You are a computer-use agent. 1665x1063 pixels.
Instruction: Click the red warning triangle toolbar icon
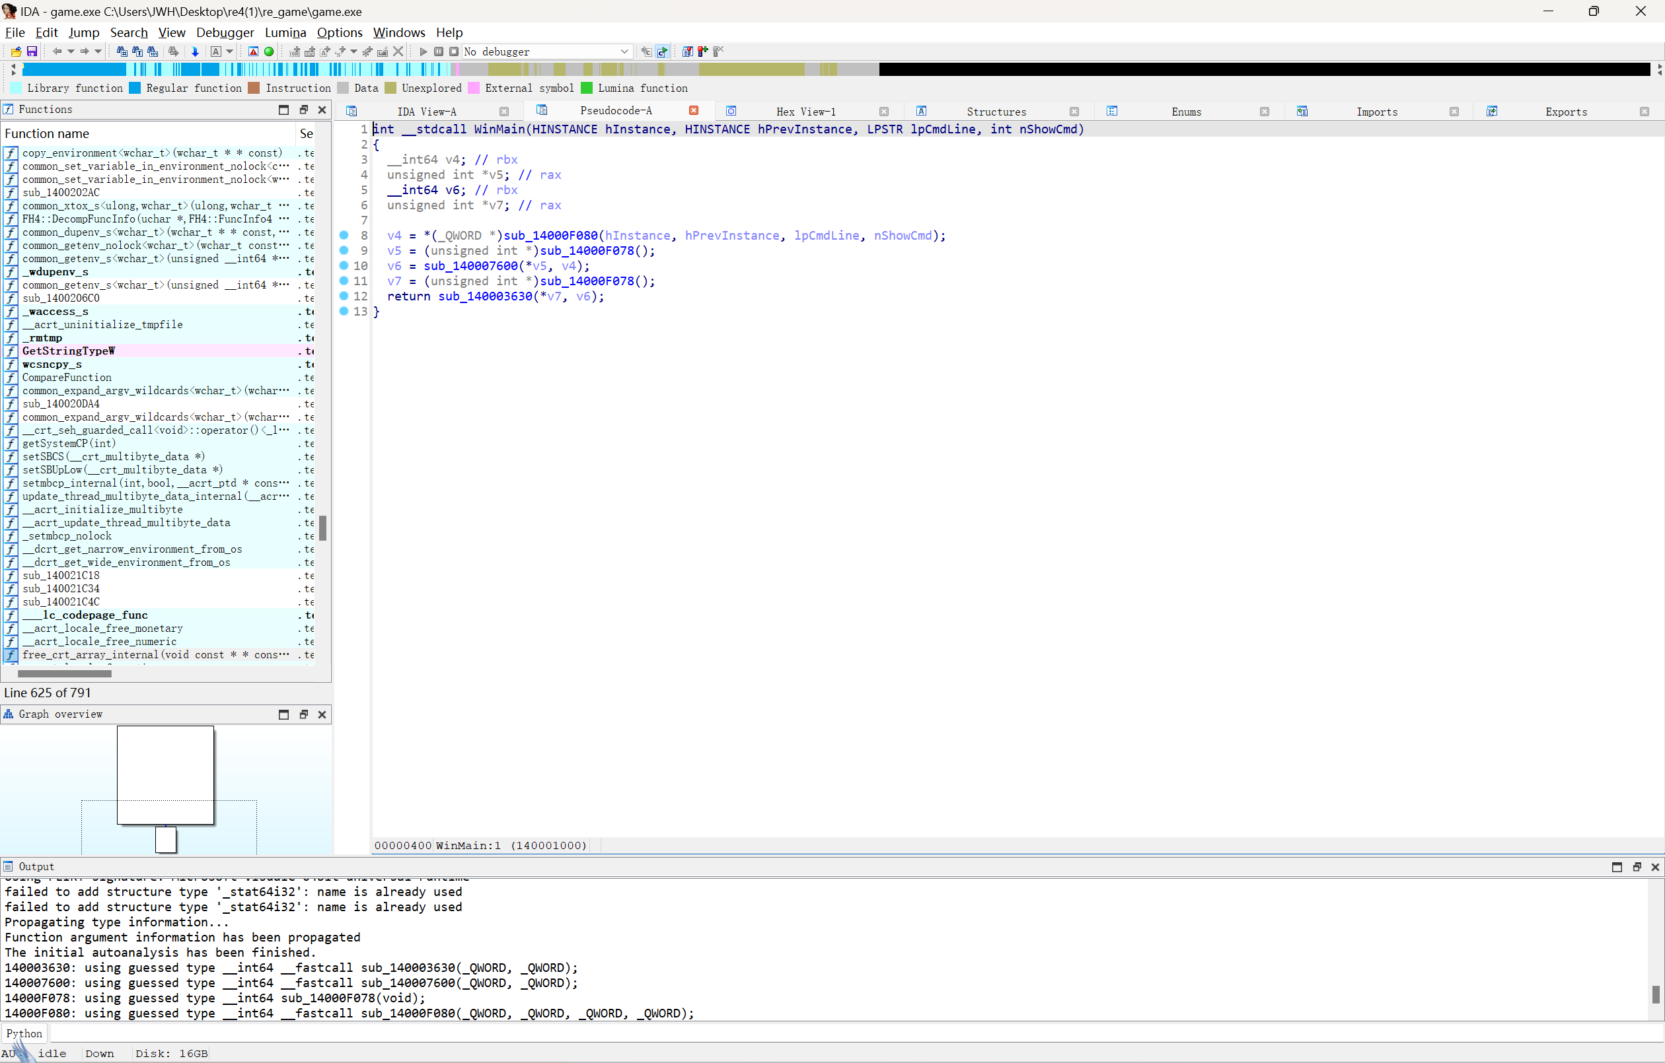tap(253, 51)
